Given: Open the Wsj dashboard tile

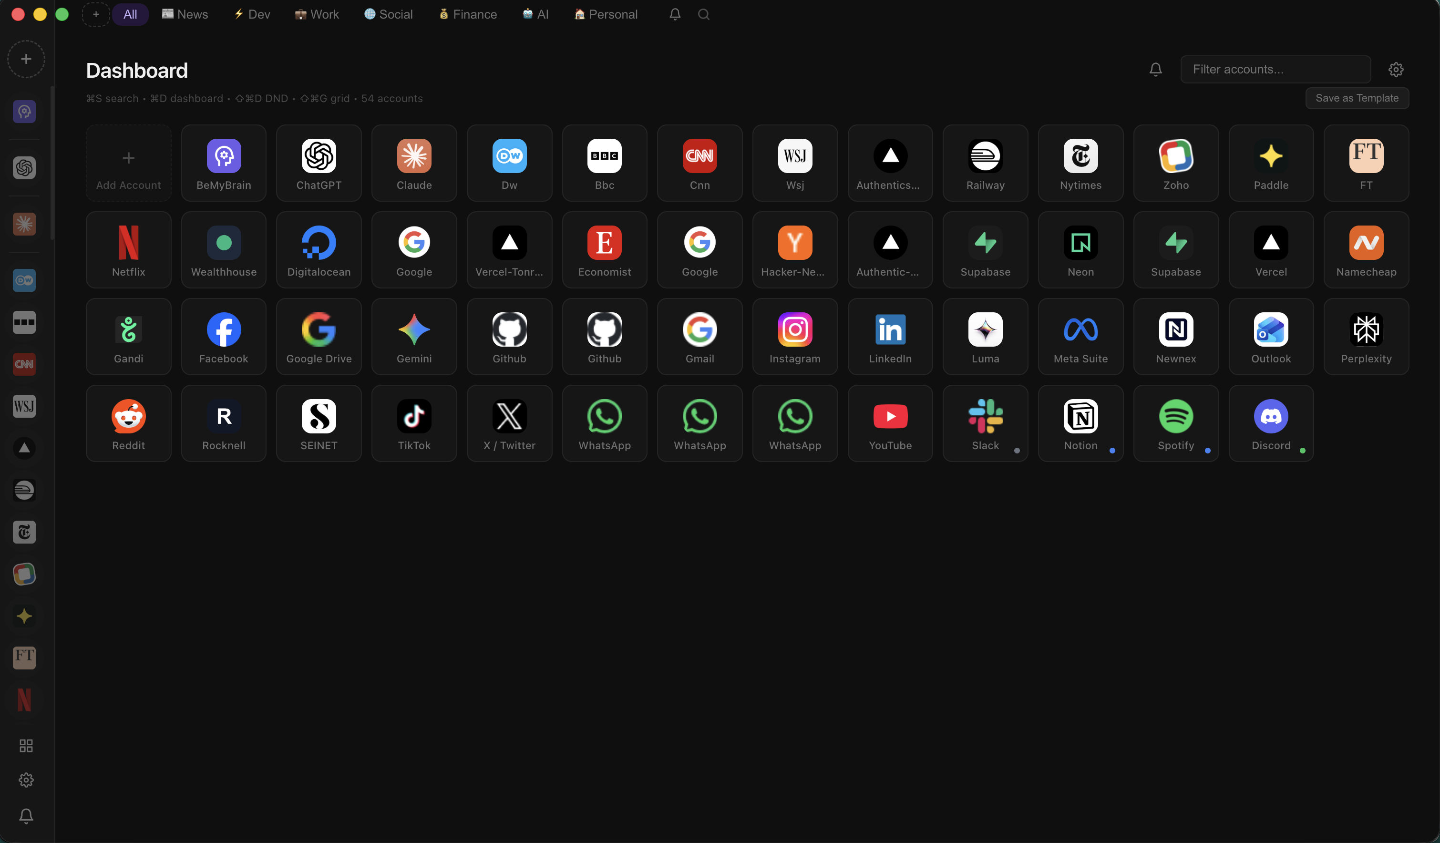Looking at the screenshot, I should tap(795, 163).
